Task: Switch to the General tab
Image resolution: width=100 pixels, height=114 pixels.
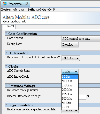Action: [9, 26]
